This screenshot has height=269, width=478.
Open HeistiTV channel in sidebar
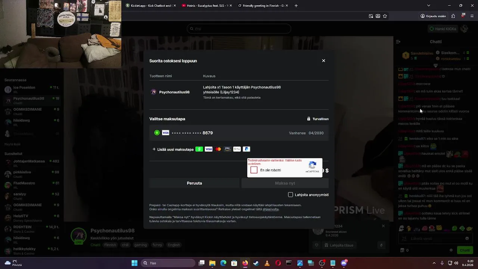pyautogui.click(x=31, y=218)
